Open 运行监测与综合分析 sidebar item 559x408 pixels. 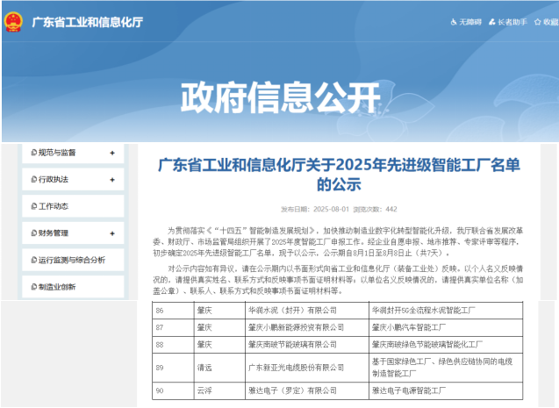(x=72, y=261)
